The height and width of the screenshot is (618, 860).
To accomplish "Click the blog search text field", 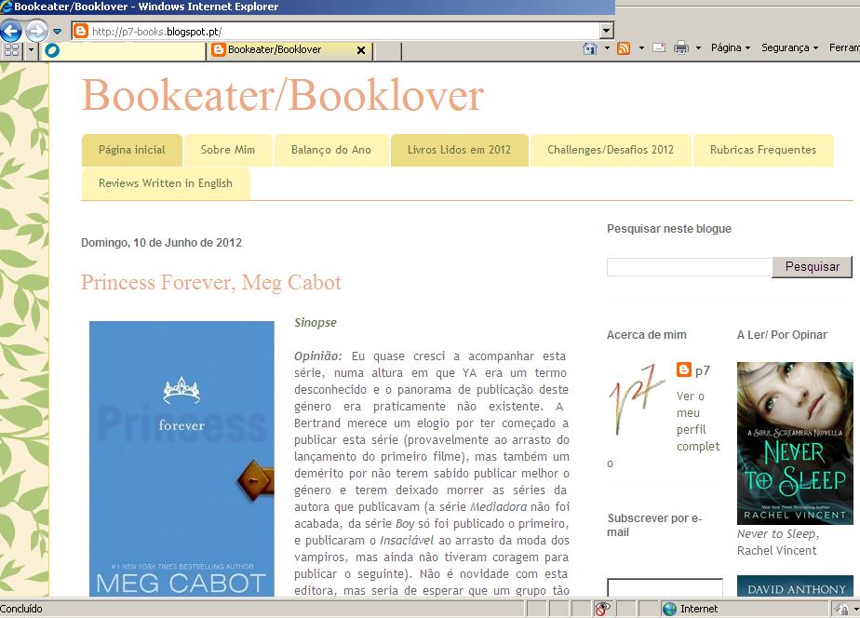I will pyautogui.click(x=689, y=267).
